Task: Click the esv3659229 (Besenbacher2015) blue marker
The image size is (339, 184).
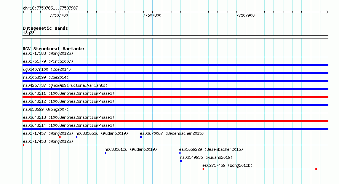Action: pyautogui.click(x=180, y=153)
